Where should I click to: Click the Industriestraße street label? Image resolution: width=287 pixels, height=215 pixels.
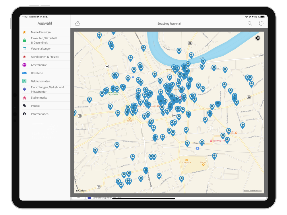[x=198, y=171]
